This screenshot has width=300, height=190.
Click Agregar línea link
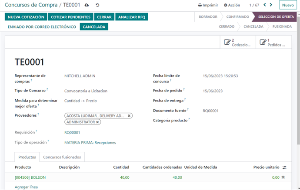coord(26,187)
